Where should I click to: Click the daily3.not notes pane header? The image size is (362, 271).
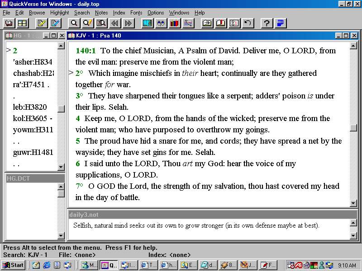click(x=212, y=215)
